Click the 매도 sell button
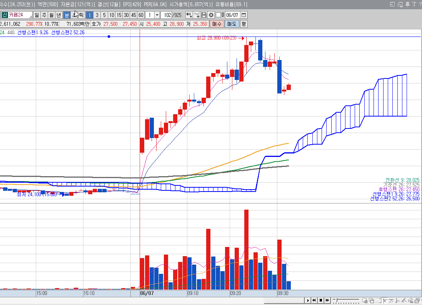This screenshot has width=422, height=305. click(x=232, y=24)
